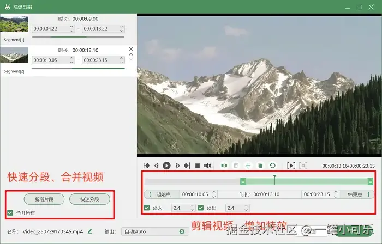Open the 自动Auto output dropdown
Viewport: 382px width, 244px height.
click(155, 231)
